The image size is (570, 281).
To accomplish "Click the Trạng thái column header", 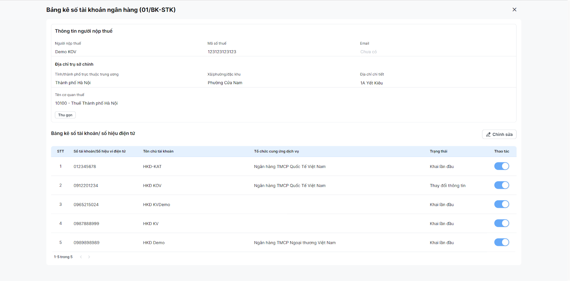I will [x=438, y=151].
